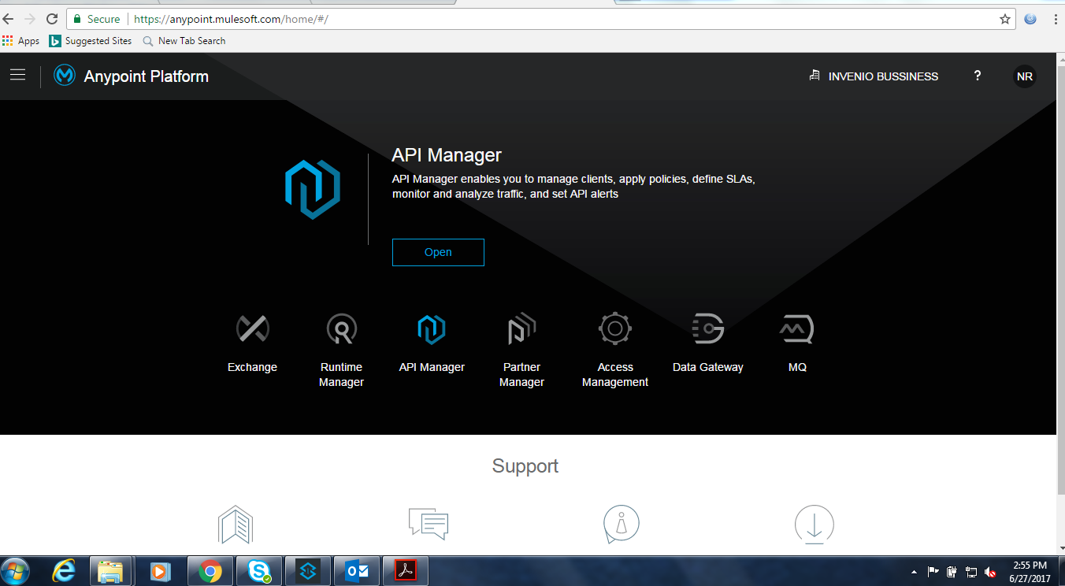Open the Partner Manager tile

click(x=521, y=350)
